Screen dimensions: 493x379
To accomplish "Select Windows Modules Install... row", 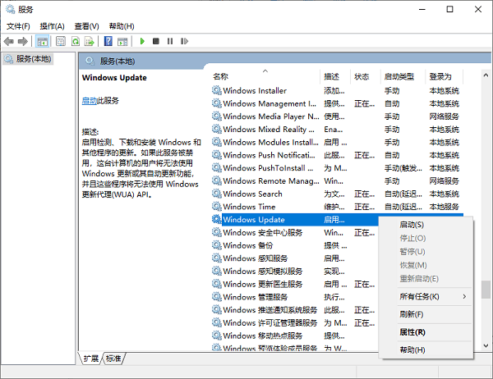I will coord(336,142).
